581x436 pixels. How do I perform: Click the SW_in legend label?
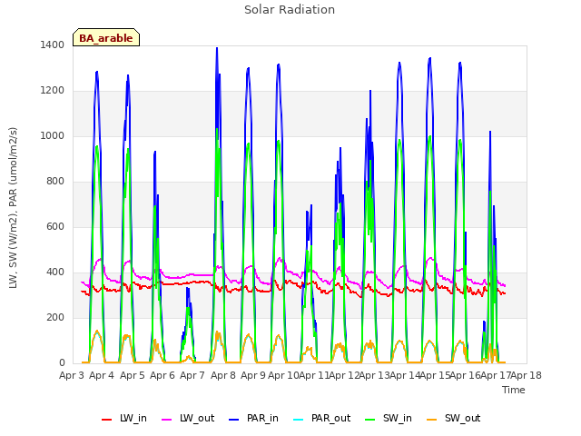click(x=398, y=419)
